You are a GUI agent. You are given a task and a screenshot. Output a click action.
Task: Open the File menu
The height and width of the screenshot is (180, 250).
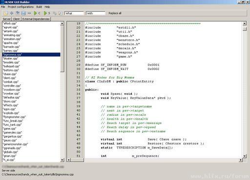point(3,7)
